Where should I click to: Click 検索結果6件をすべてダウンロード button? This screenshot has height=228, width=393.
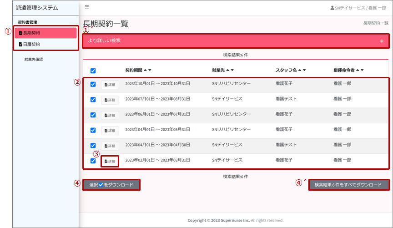(348, 185)
